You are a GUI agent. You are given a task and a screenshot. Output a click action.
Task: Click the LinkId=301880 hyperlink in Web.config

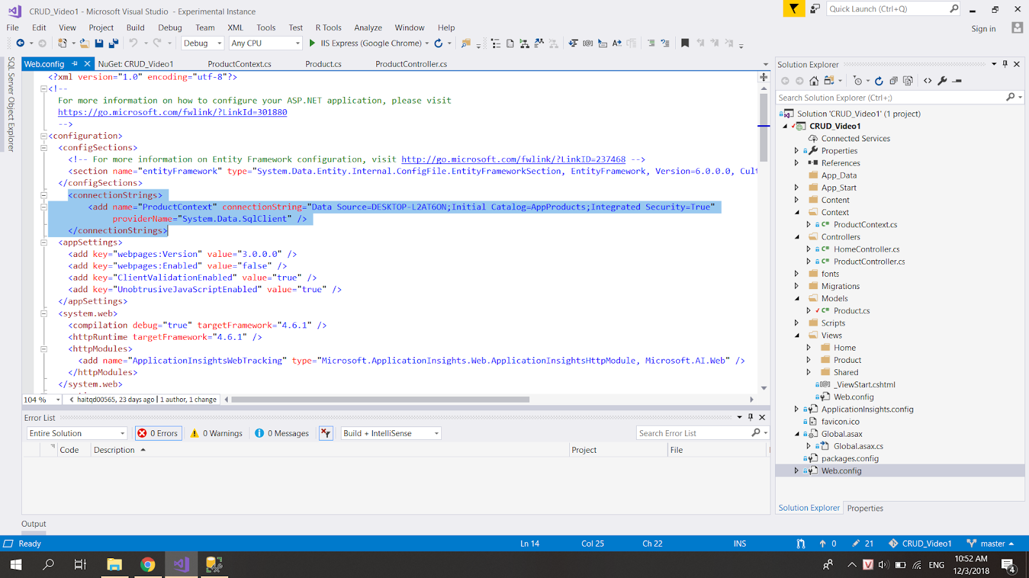pyautogui.click(x=172, y=112)
